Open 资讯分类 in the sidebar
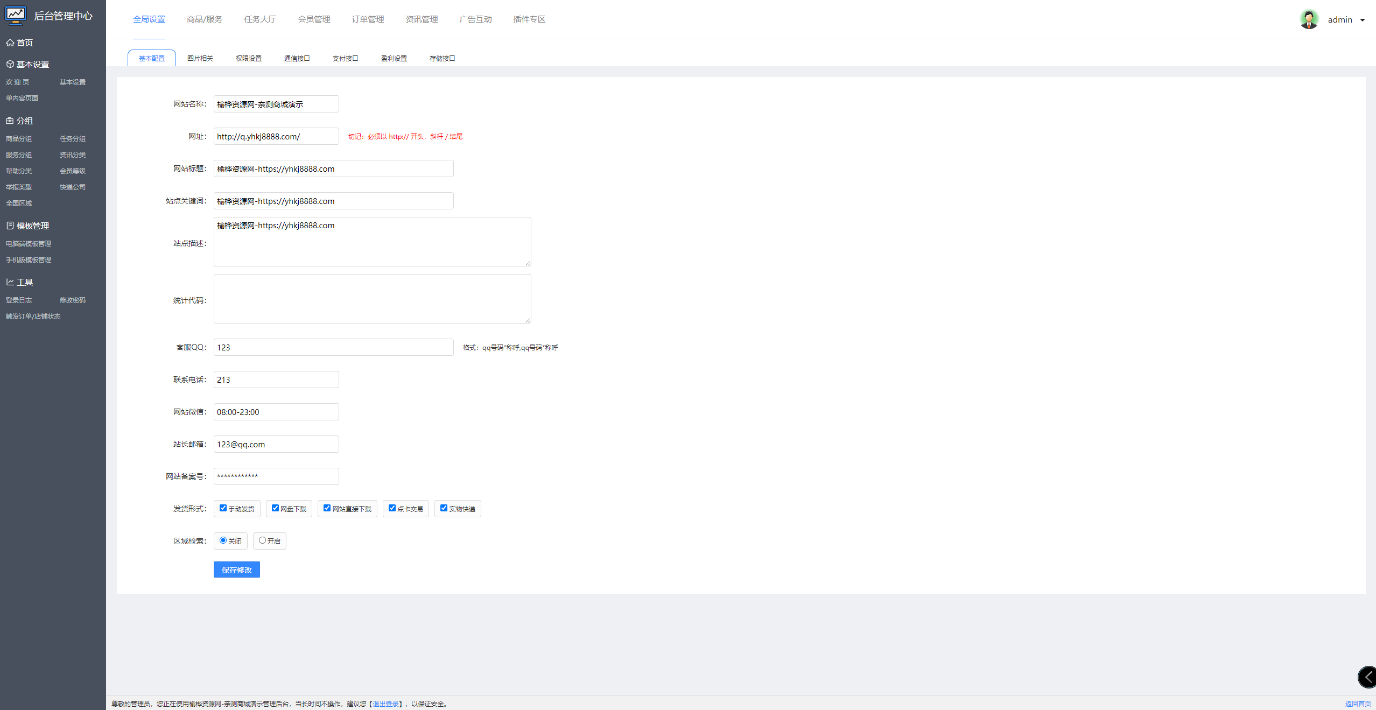This screenshot has width=1376, height=710. point(73,154)
